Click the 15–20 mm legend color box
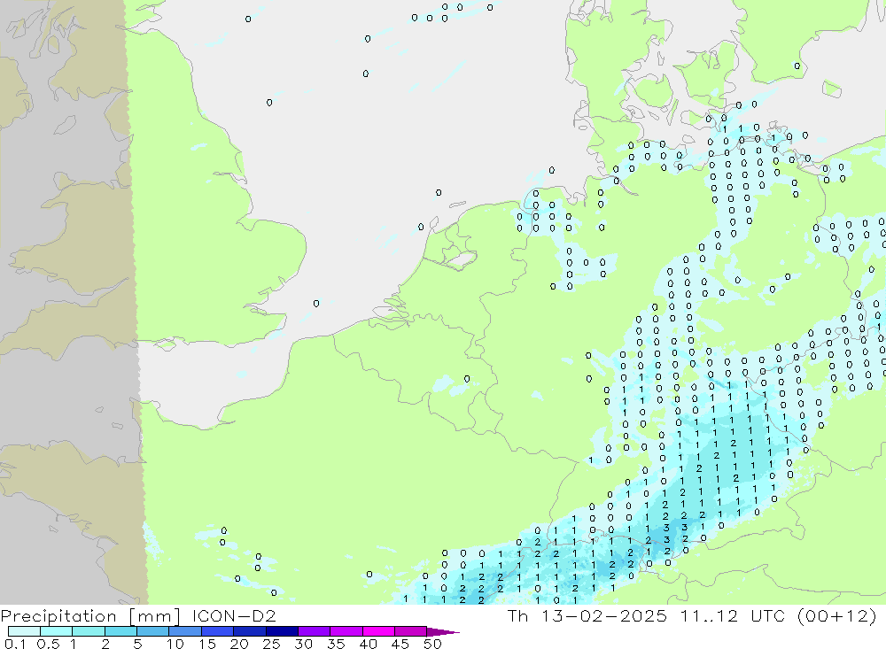This screenshot has height=649, width=886. [x=218, y=631]
